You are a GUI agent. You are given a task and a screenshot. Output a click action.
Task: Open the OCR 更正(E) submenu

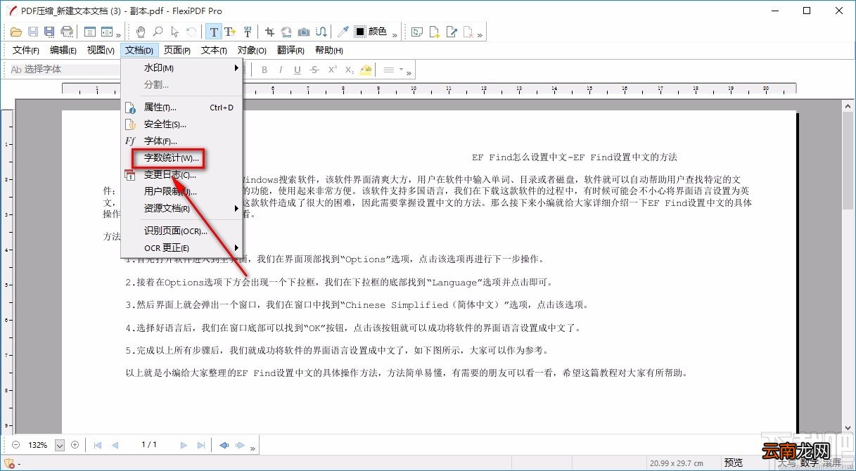pyautogui.click(x=182, y=248)
